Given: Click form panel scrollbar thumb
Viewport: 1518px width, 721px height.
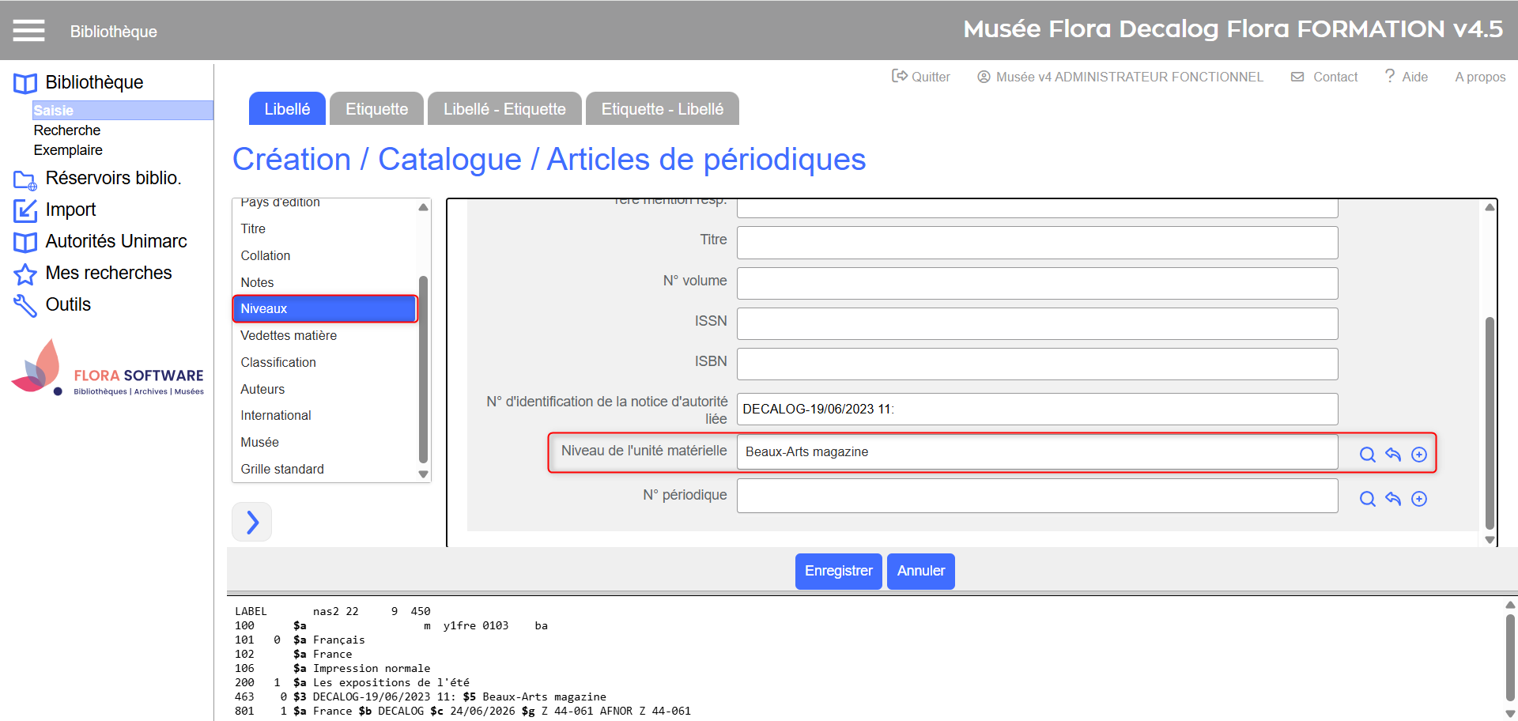Looking at the screenshot, I should pos(1490,423).
